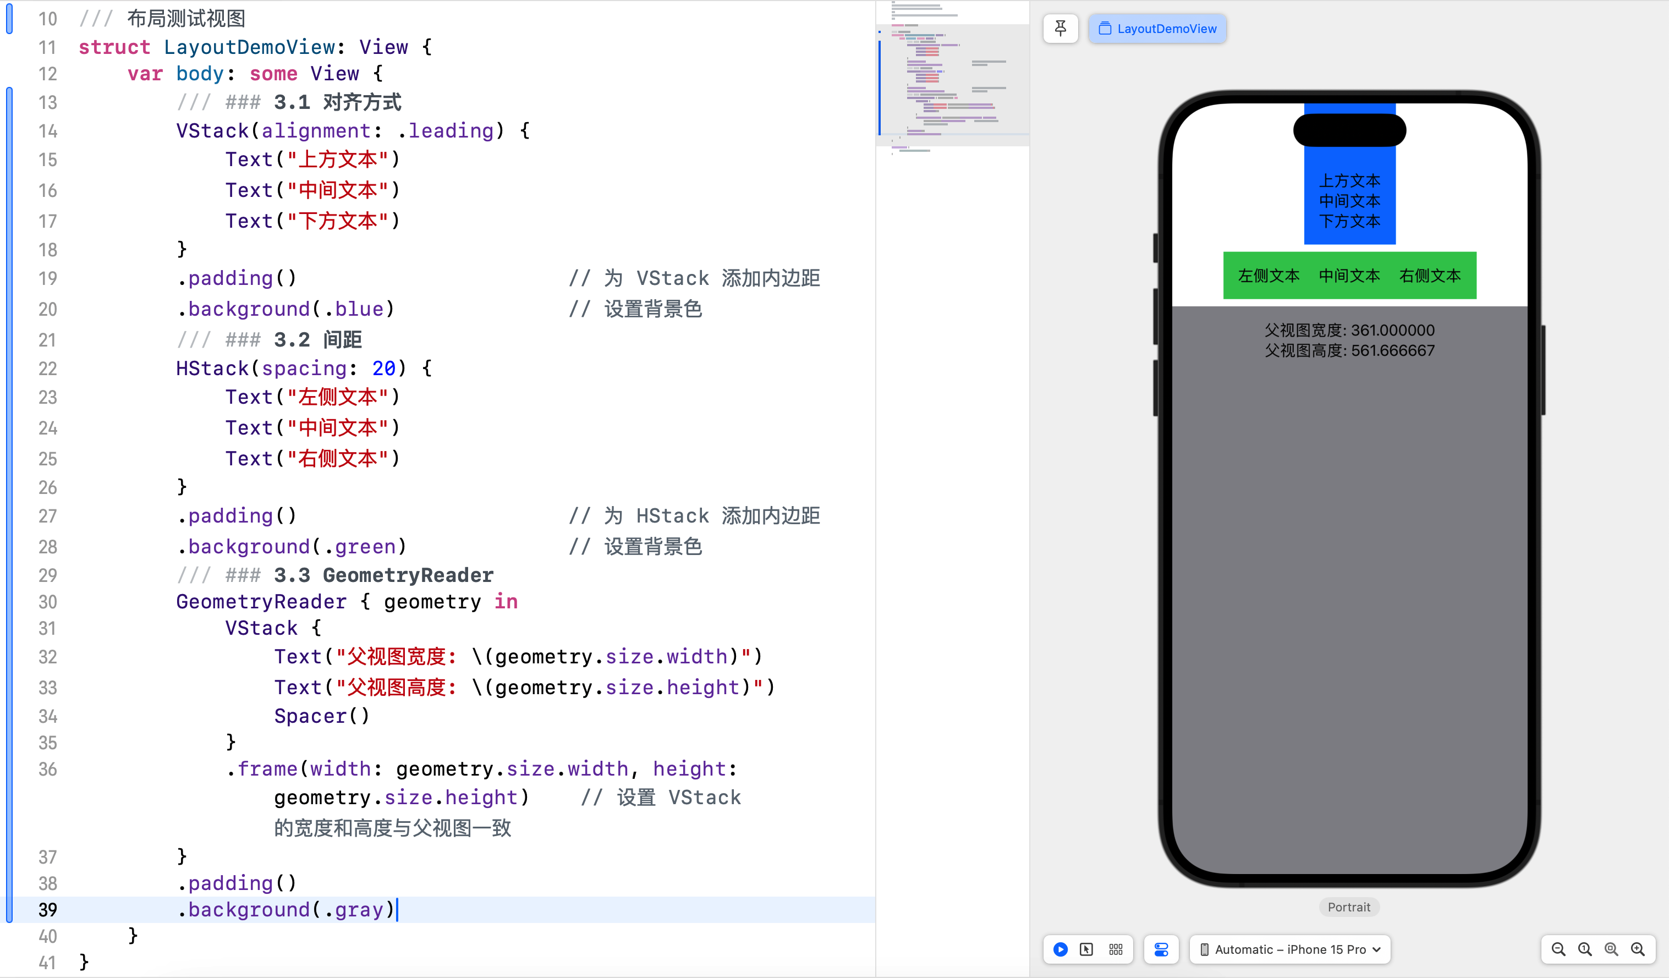Image resolution: width=1669 pixels, height=978 pixels.
Task: Click 右侧文本 in green preview bar
Action: (x=1430, y=276)
